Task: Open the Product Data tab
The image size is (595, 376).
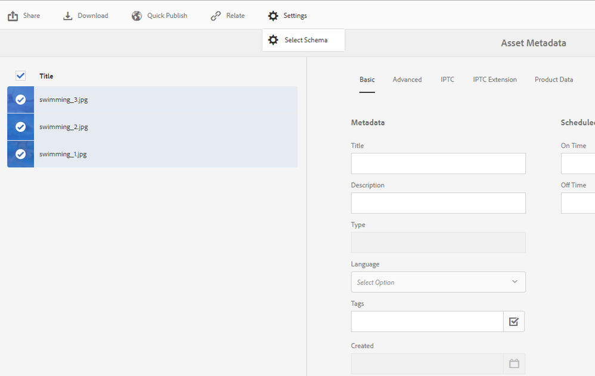Action: (554, 80)
